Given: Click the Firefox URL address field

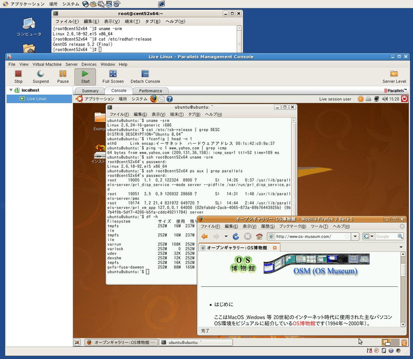Looking at the screenshot, I should tap(310, 236).
